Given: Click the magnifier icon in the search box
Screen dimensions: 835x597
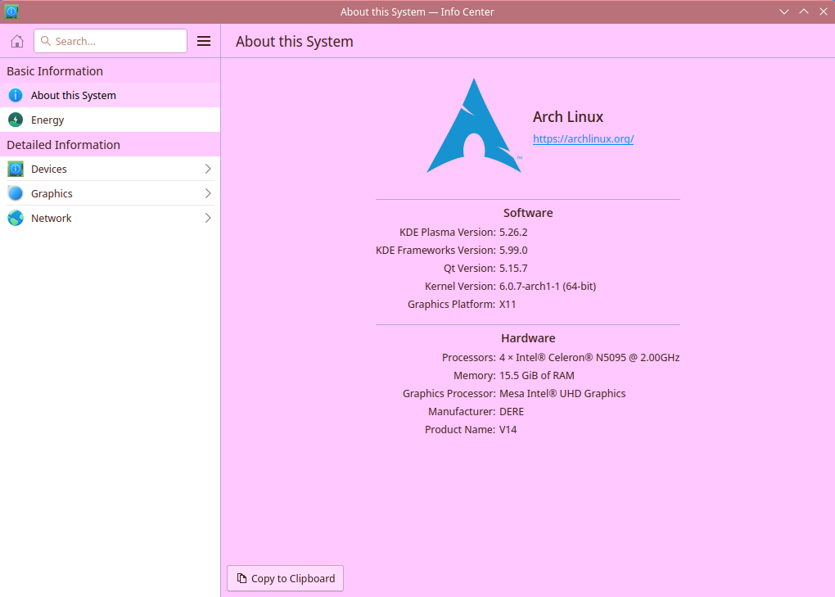Looking at the screenshot, I should pyautogui.click(x=46, y=41).
